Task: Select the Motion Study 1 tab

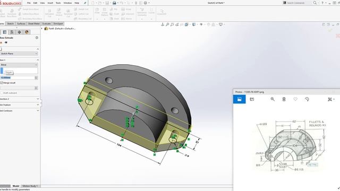Action: 30,186
